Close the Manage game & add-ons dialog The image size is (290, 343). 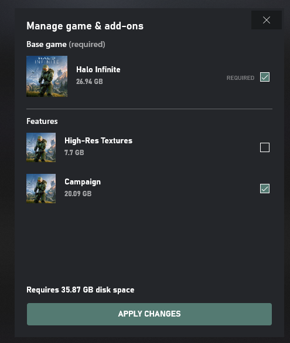pos(267,20)
